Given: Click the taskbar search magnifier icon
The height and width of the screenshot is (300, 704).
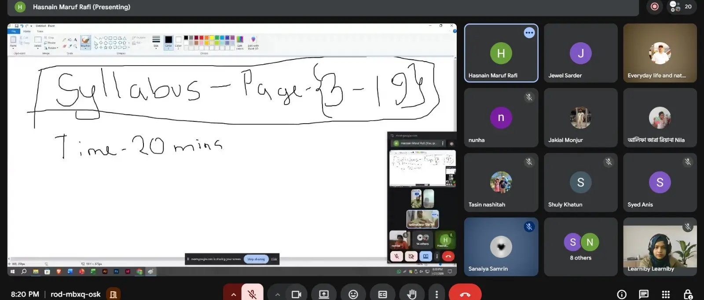Looking at the screenshot, I should [24, 271].
